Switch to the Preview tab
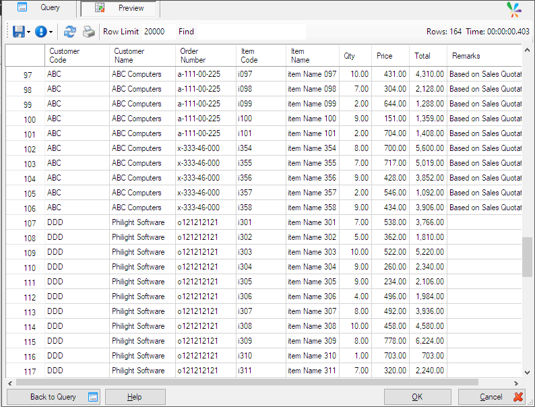Image resolution: width=535 pixels, height=407 pixels. pos(119,8)
